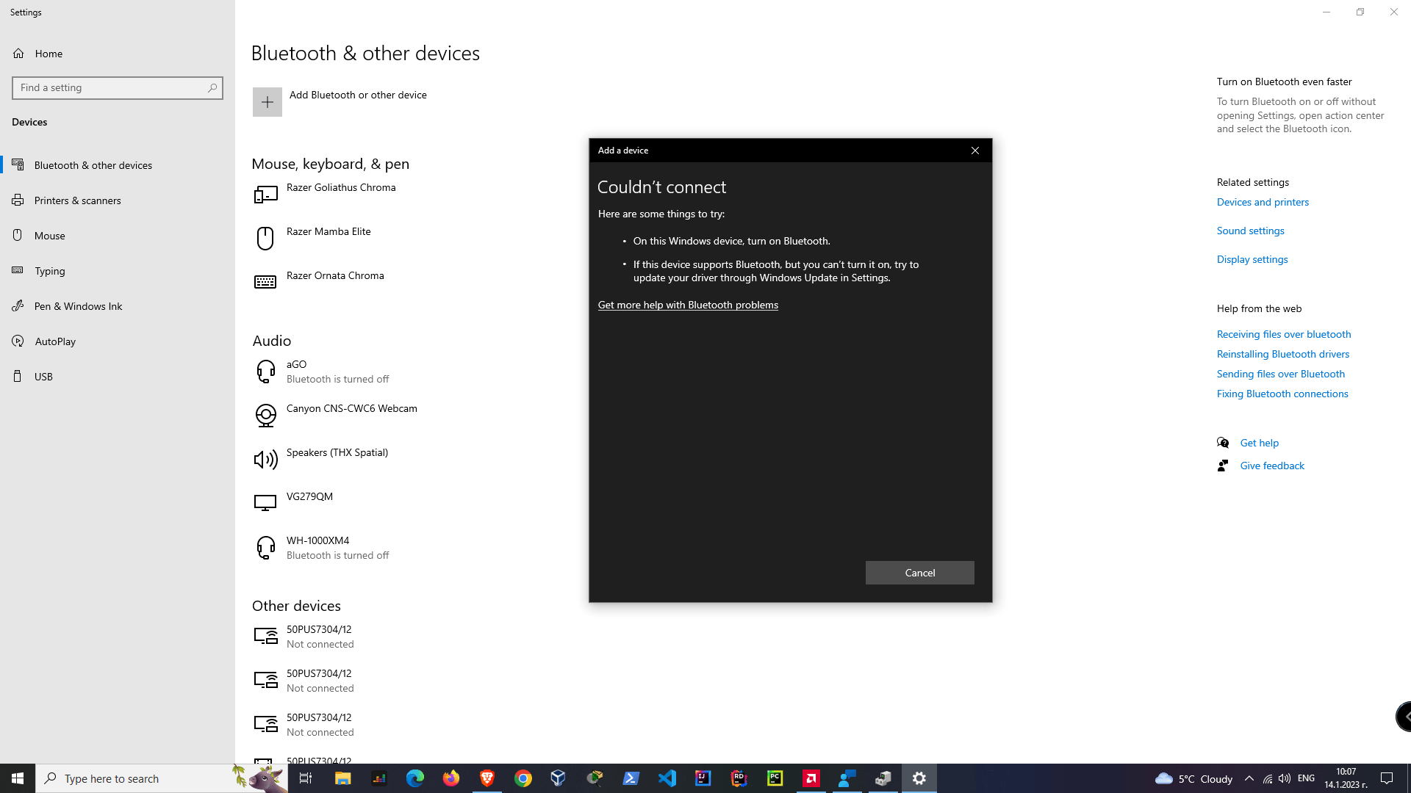
Task: Open Get more help with Bluetooth problems
Action: click(x=688, y=305)
